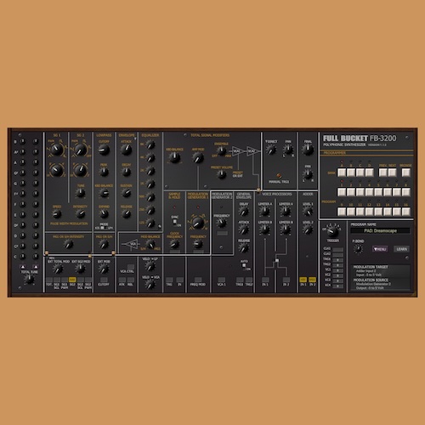Click the program name field PAD: Dreamscape

point(380,230)
